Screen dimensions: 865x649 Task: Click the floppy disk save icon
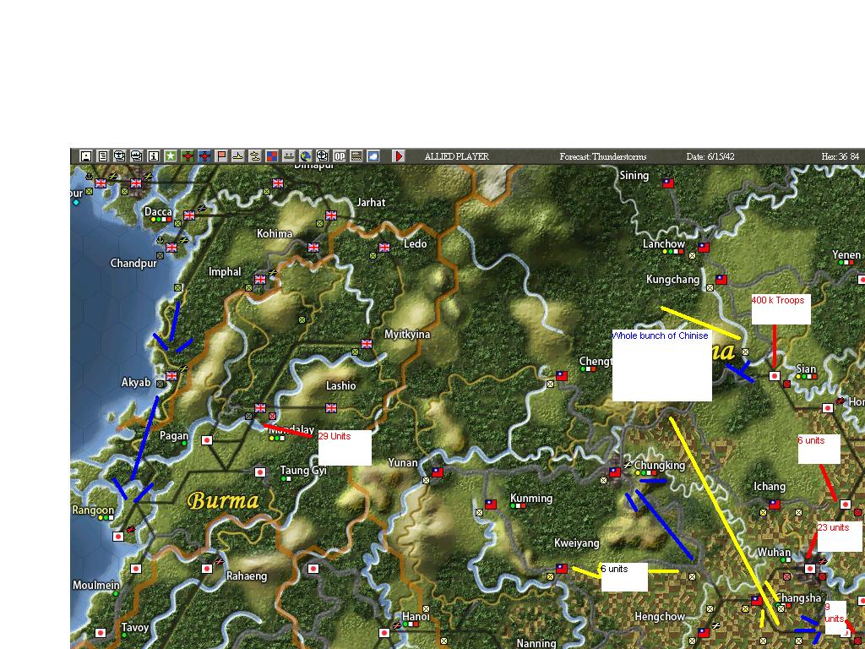[x=85, y=156]
